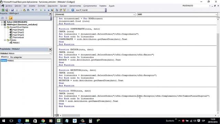220x124 pixels.
Task: Open the dropdown arrow beside Insert UserForm
Action: coord(9,10)
